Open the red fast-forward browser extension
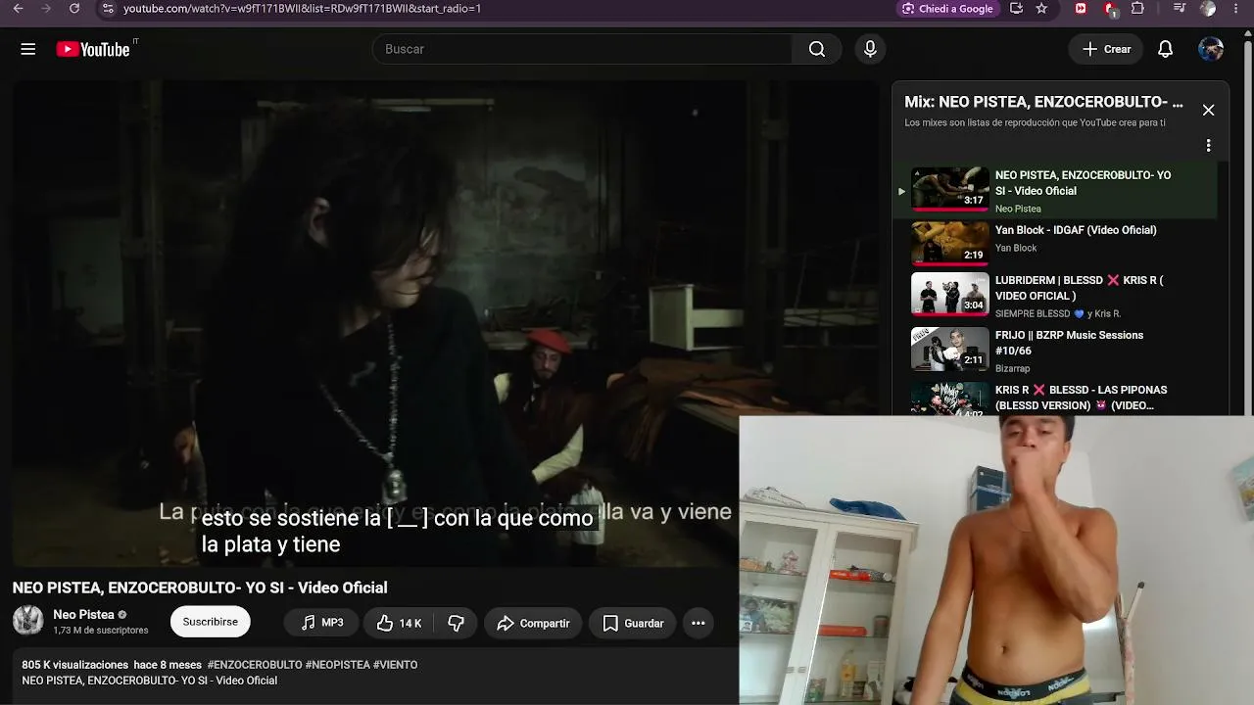Viewport: 1254px width, 705px height. click(x=1081, y=9)
